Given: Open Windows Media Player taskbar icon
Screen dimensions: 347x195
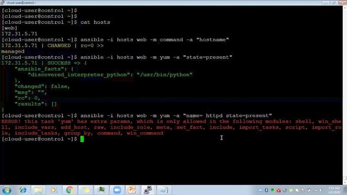Looking at the screenshot, I should tap(54, 190).
